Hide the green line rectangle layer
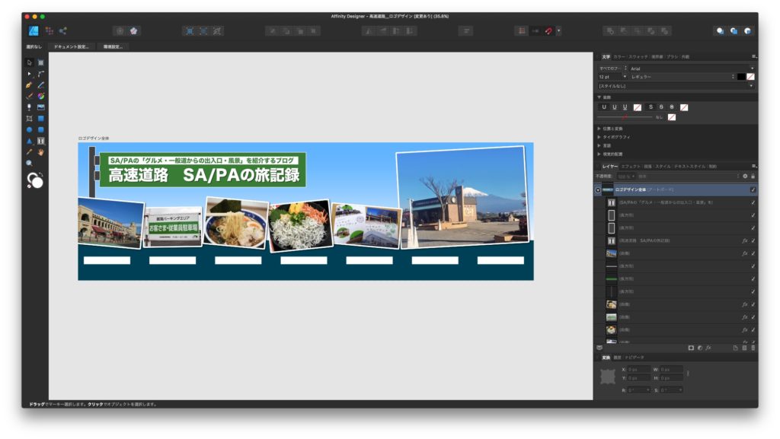 [753, 279]
